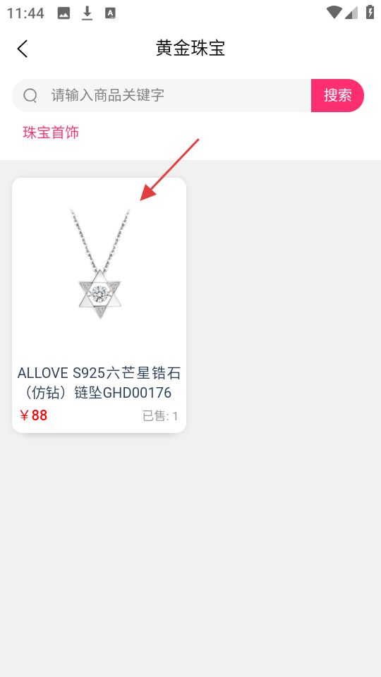
Task: Tap the 11:44 status bar clock
Action: pyautogui.click(x=25, y=13)
